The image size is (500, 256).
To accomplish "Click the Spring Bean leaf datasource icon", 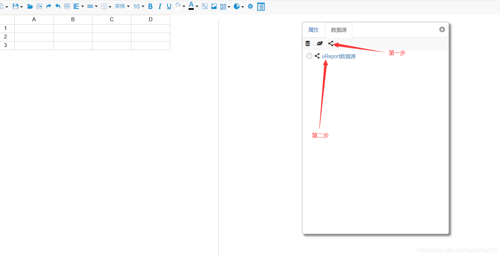I will [x=320, y=43].
